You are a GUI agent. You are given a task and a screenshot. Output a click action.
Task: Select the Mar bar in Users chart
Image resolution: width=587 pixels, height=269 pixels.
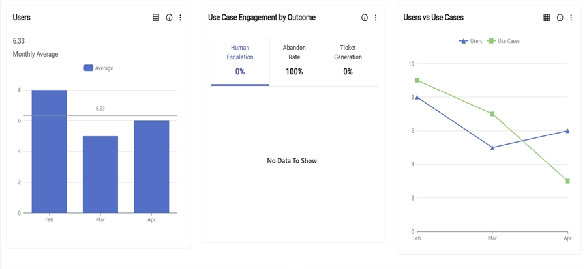click(x=100, y=174)
